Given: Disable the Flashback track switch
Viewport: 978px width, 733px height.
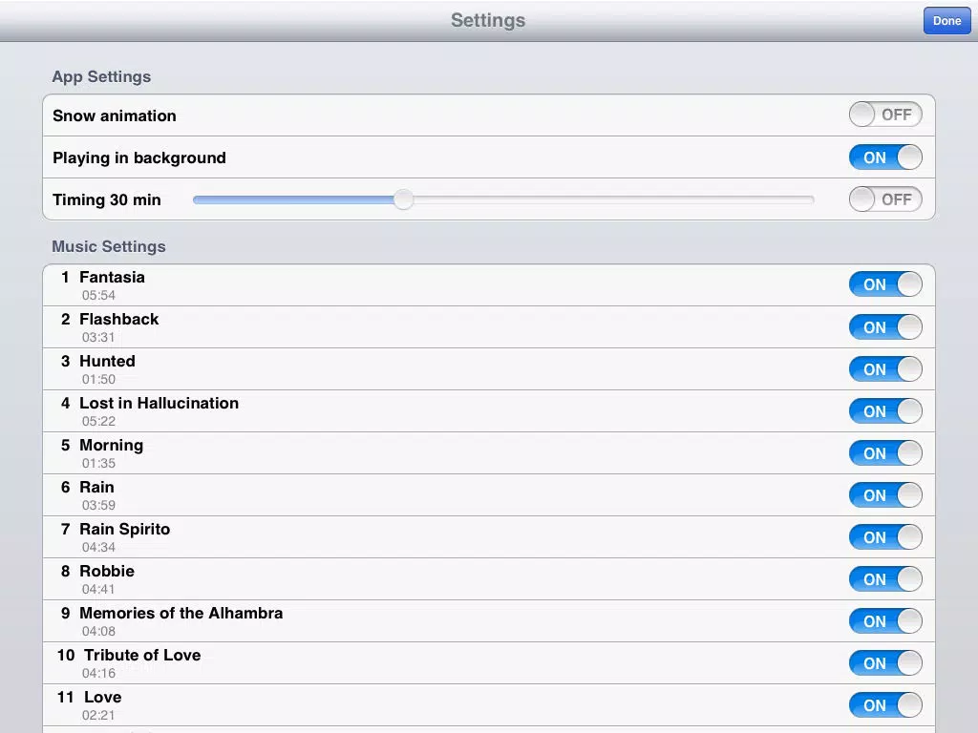Looking at the screenshot, I should click(885, 326).
